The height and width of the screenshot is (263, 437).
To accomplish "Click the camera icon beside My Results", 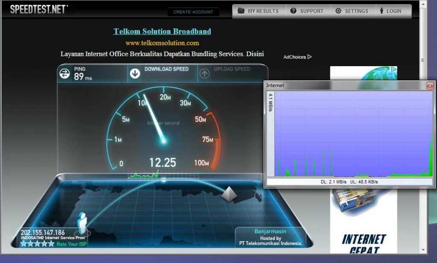I will click(x=241, y=11).
